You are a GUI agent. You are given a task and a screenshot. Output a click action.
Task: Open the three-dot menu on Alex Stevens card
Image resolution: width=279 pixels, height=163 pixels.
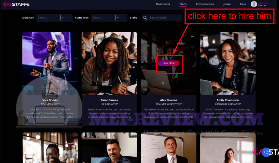coord(193,36)
